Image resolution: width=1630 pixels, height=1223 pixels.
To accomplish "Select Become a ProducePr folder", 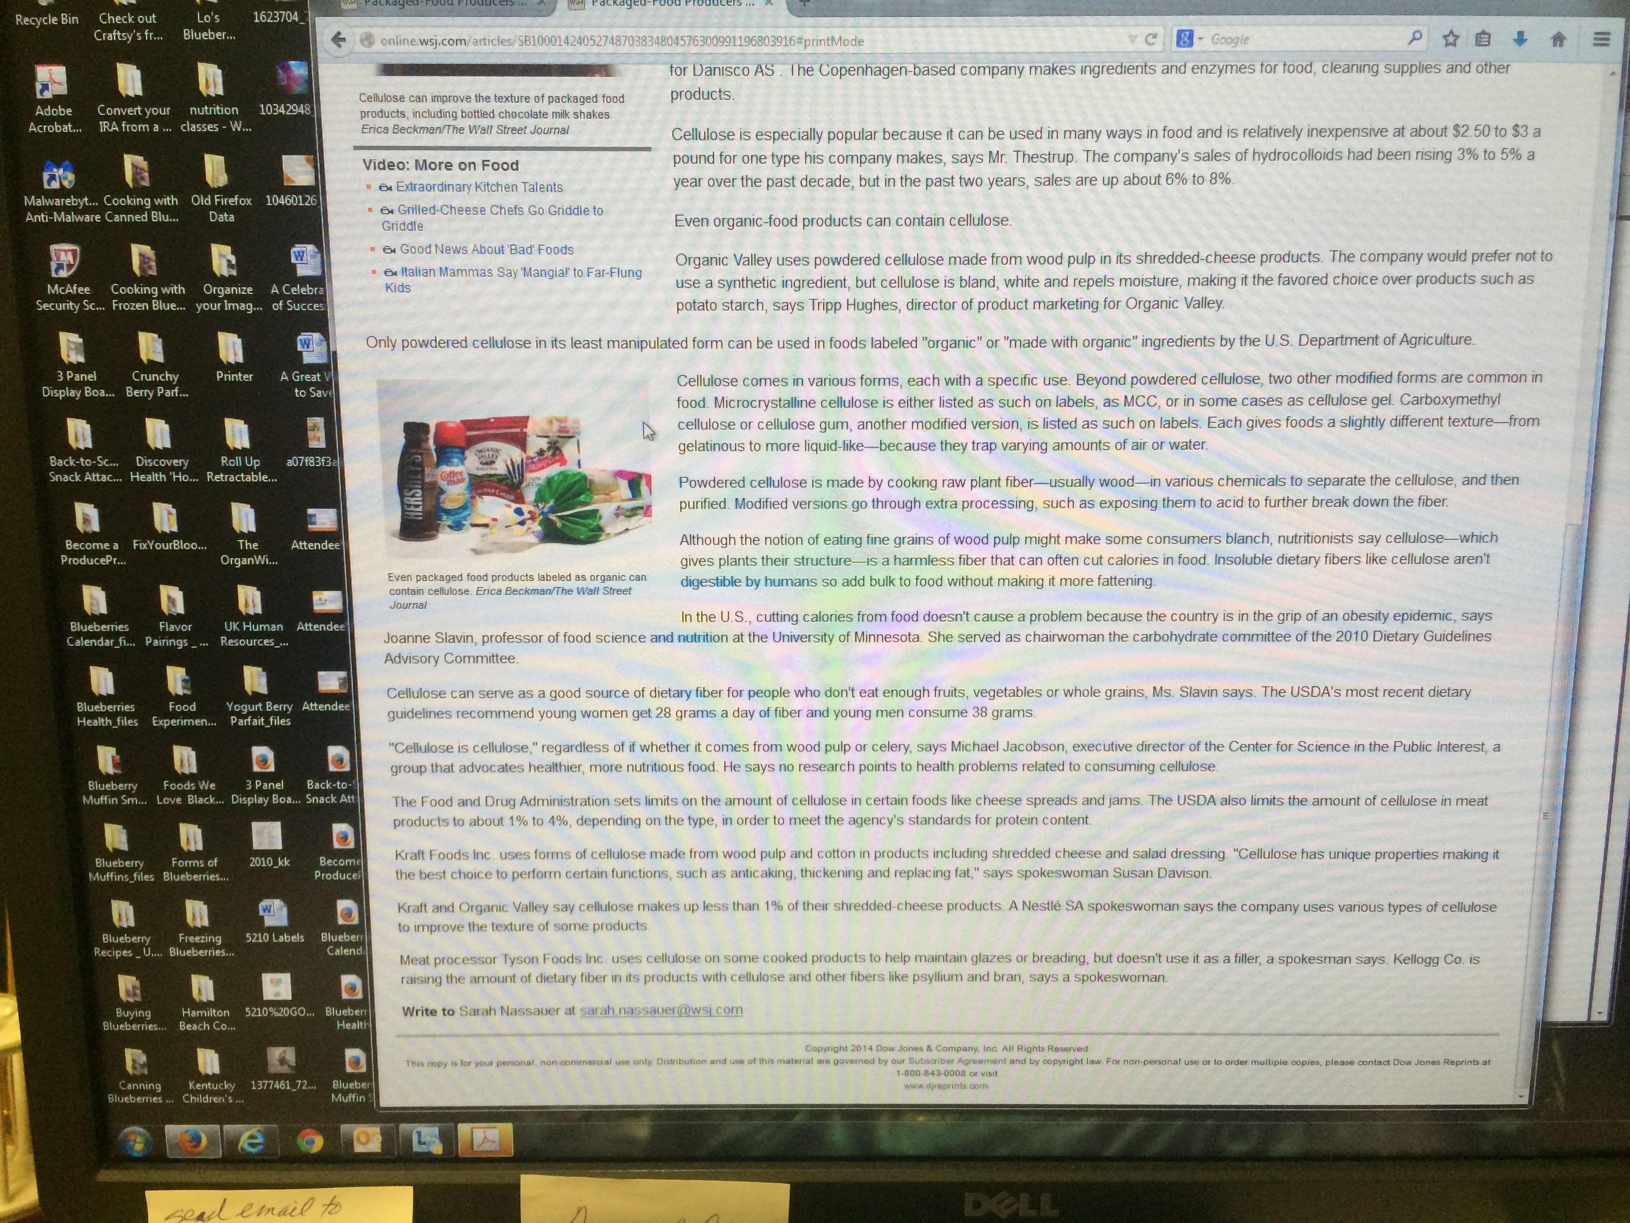I will pyautogui.click(x=92, y=535).
